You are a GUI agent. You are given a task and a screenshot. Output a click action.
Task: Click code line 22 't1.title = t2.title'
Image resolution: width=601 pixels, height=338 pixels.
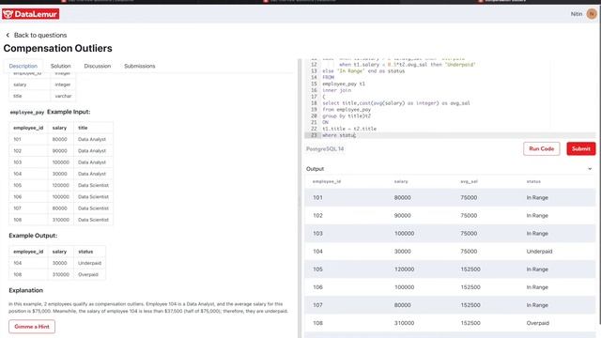(x=349, y=129)
